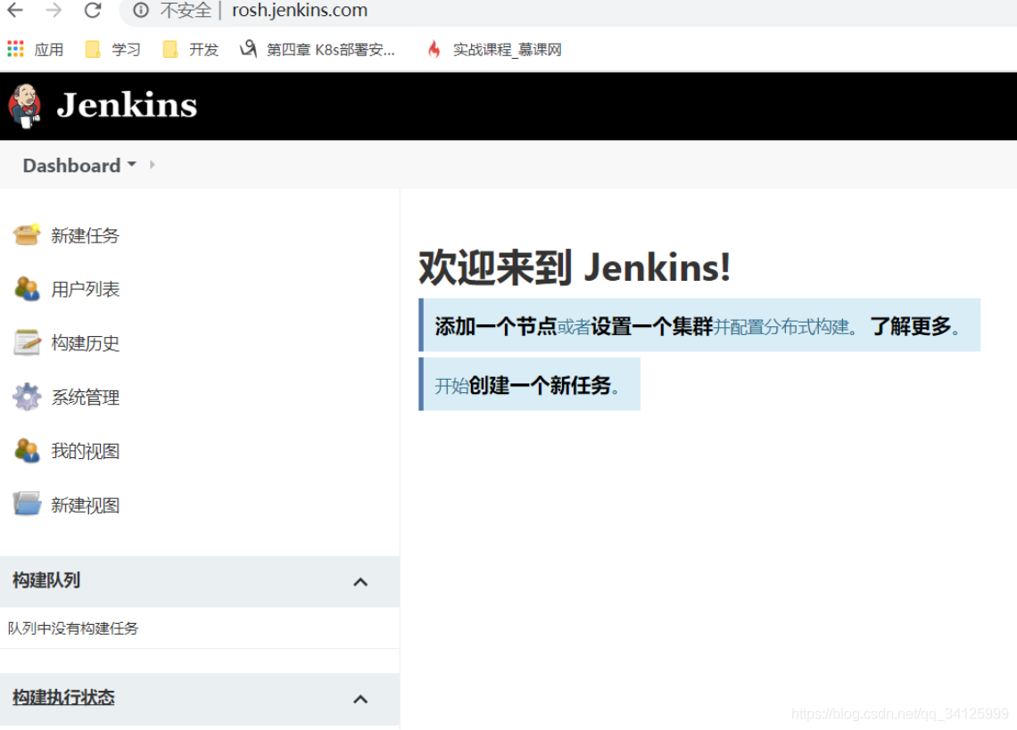Open 用户列表 in the sidebar
1017x730 pixels.
point(85,289)
